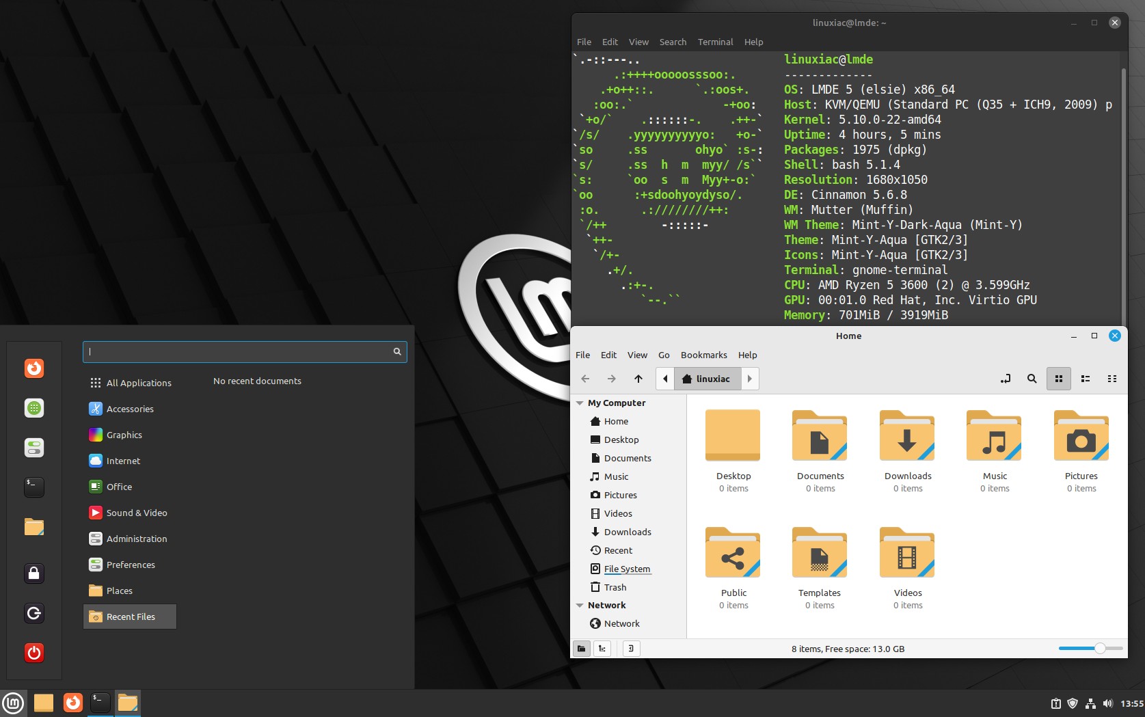Click the network icon in system tray
This screenshot has width=1145, height=717.
(1090, 703)
